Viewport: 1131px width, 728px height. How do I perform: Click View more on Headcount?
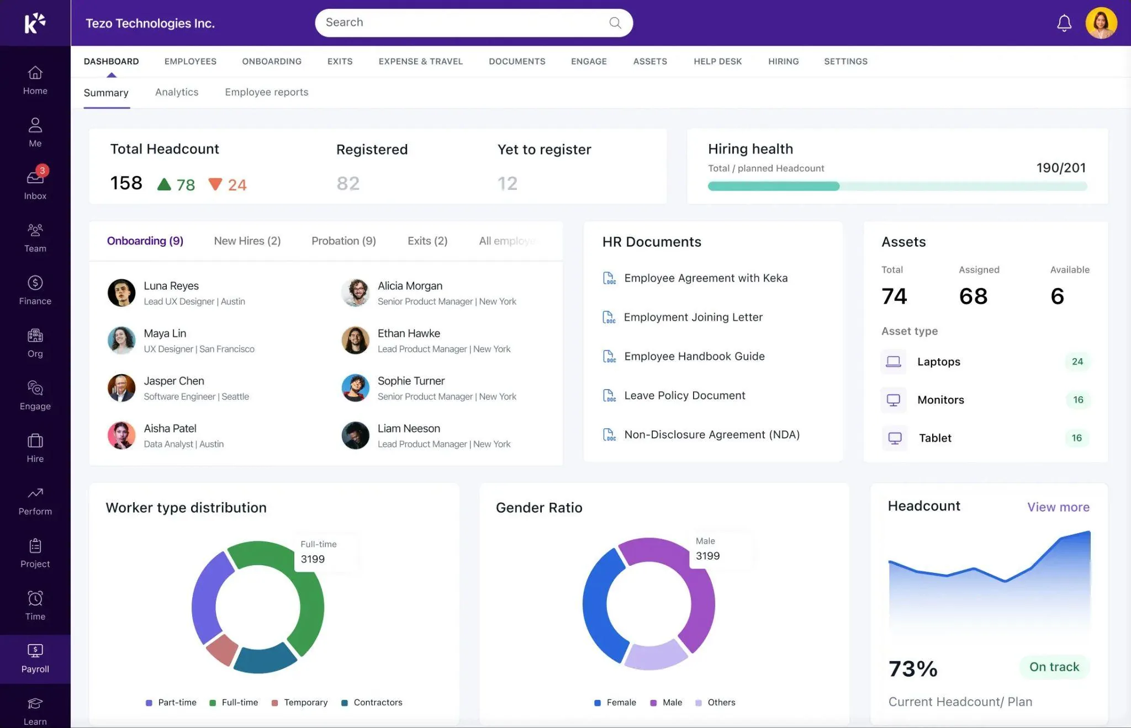coord(1058,507)
